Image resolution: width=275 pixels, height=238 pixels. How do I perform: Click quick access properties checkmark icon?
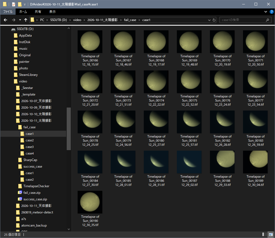click(x=13, y=4)
